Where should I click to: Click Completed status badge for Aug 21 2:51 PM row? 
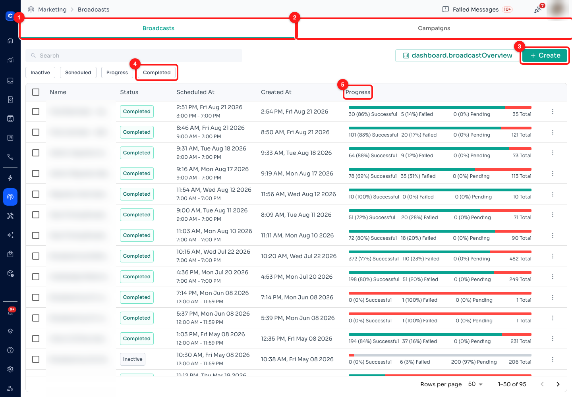point(137,112)
